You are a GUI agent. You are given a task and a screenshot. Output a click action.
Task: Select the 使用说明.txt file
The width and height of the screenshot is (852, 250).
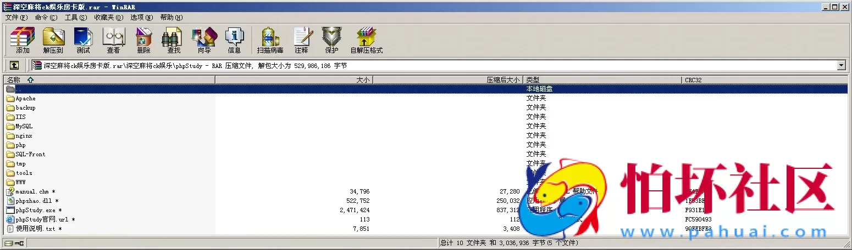click(x=35, y=229)
